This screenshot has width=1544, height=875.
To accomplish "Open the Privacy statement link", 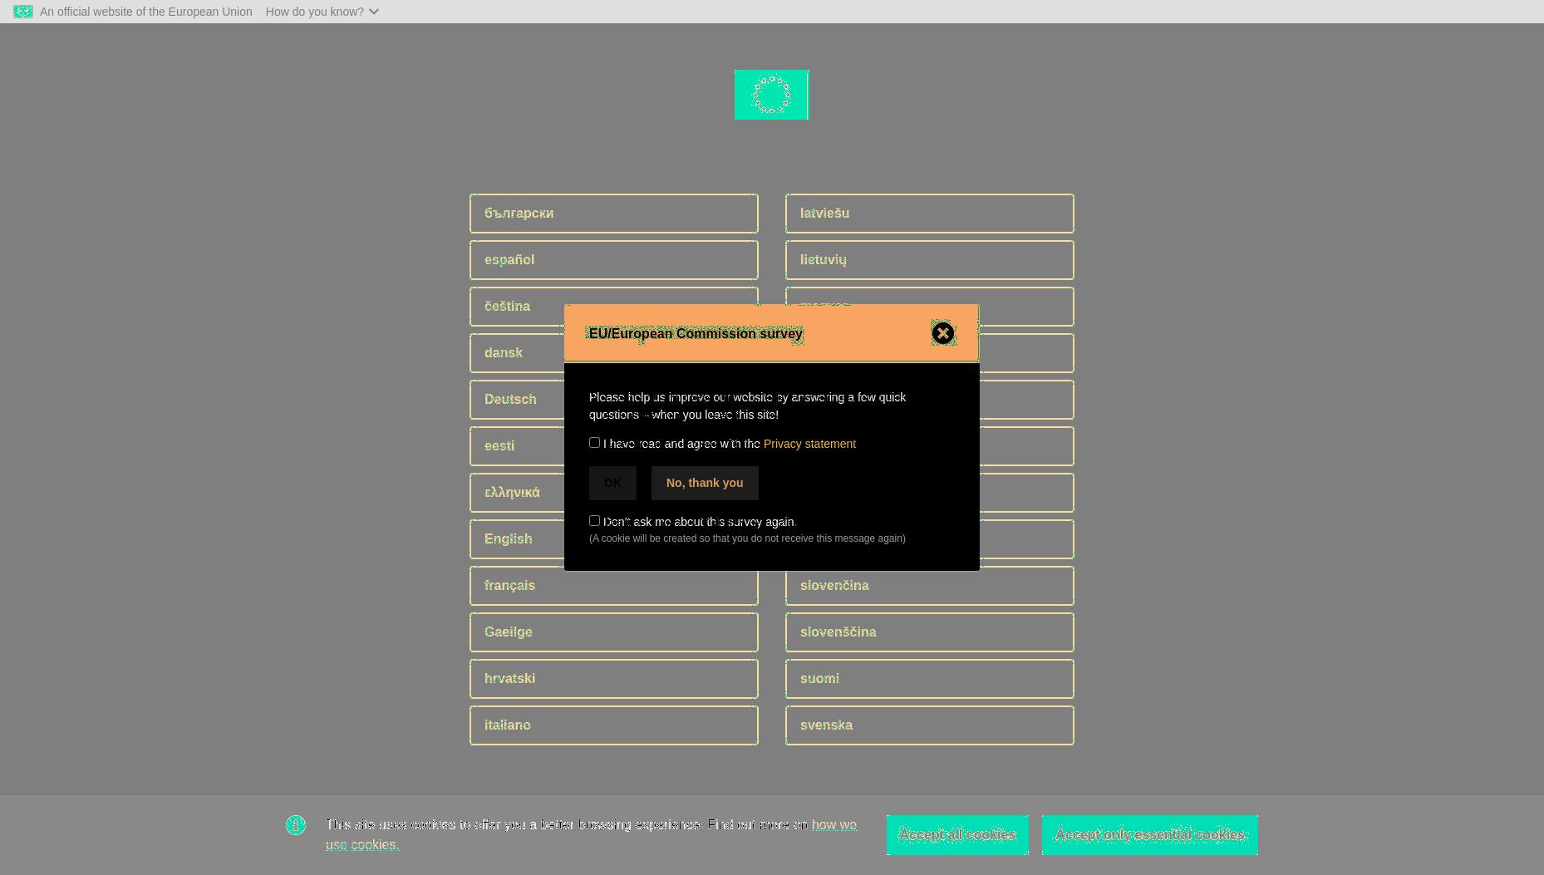I will tap(809, 444).
